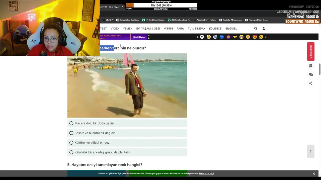Open the TV & SİNEMA menu

[x=196, y=28]
